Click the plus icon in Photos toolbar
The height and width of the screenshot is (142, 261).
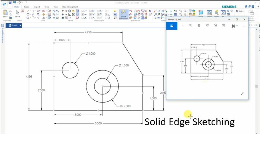[183, 26]
